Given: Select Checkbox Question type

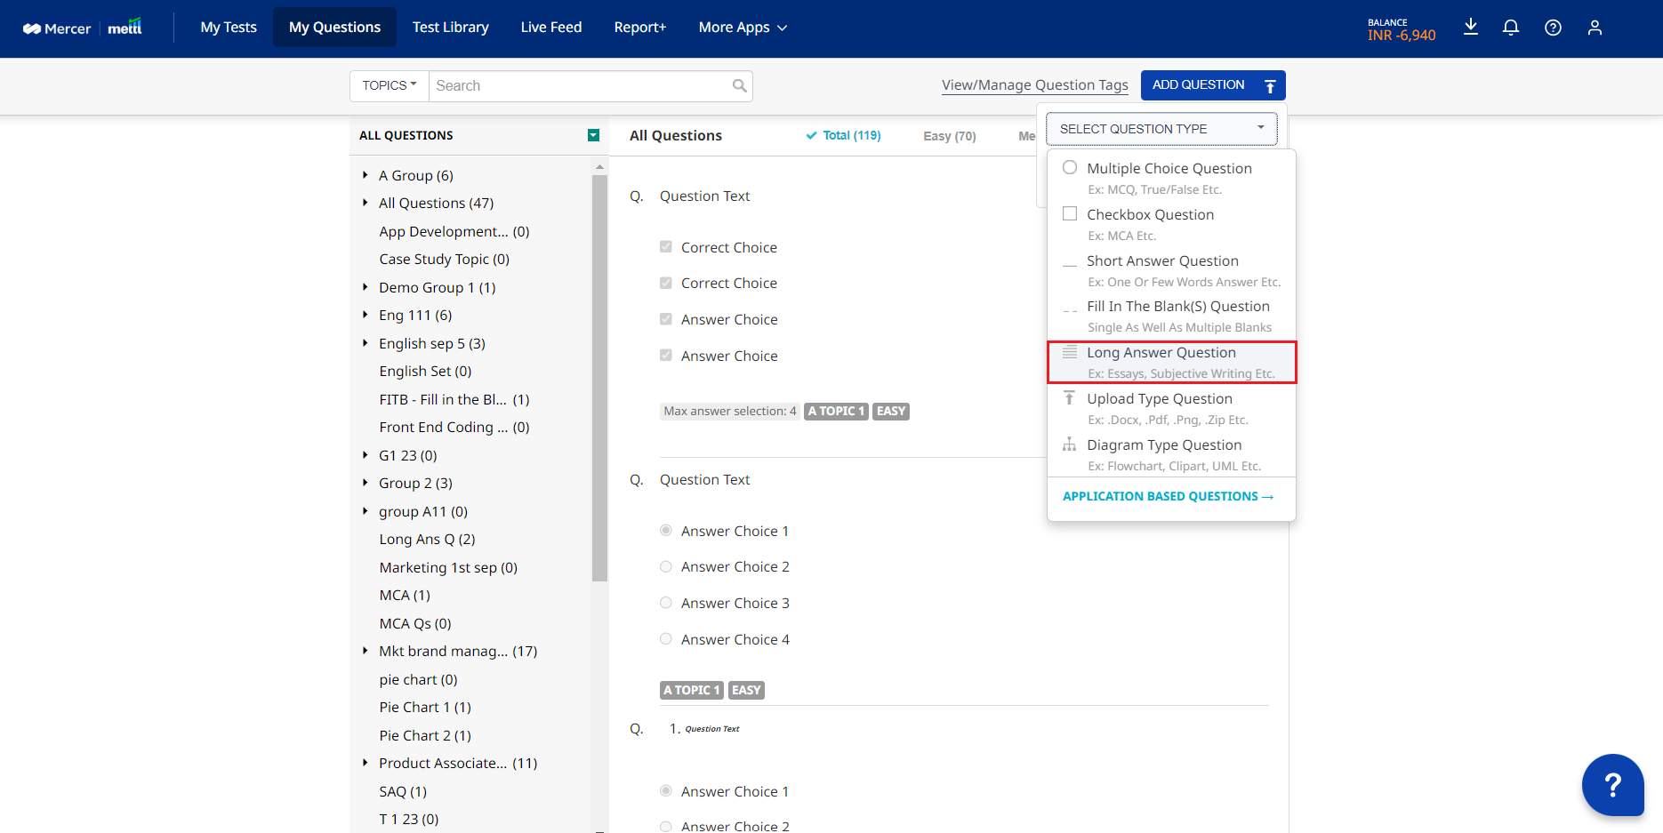Looking at the screenshot, I should (x=1150, y=215).
